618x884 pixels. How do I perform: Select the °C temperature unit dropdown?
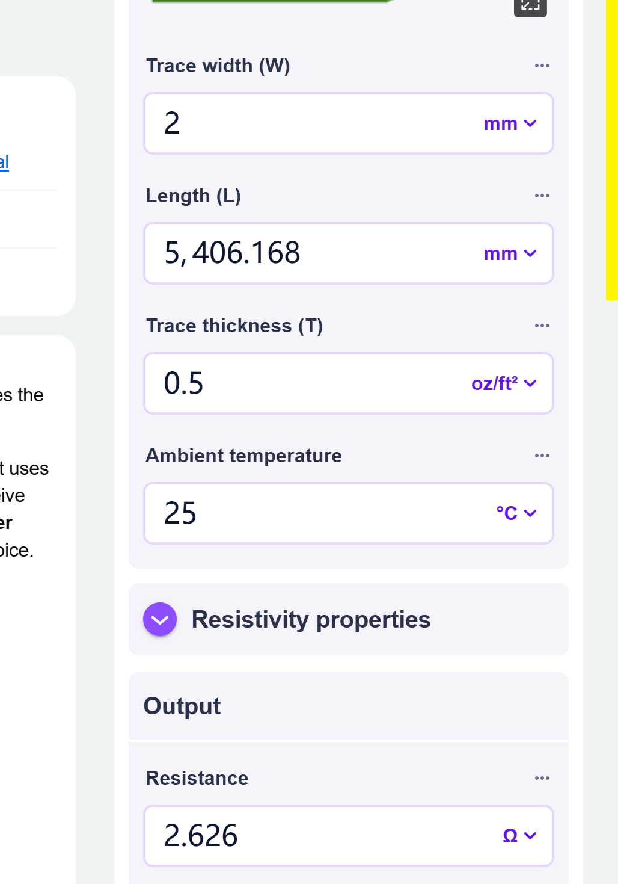[515, 513]
